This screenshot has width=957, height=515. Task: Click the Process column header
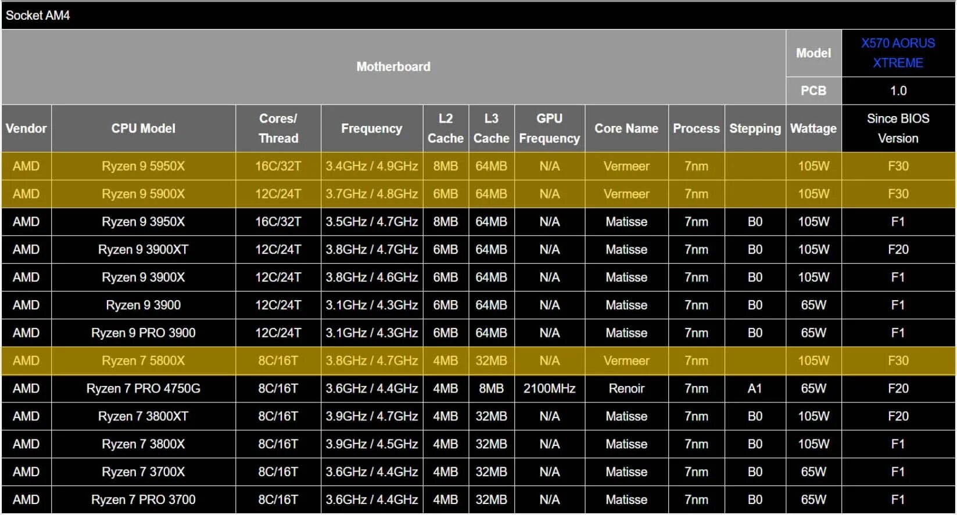pos(696,128)
